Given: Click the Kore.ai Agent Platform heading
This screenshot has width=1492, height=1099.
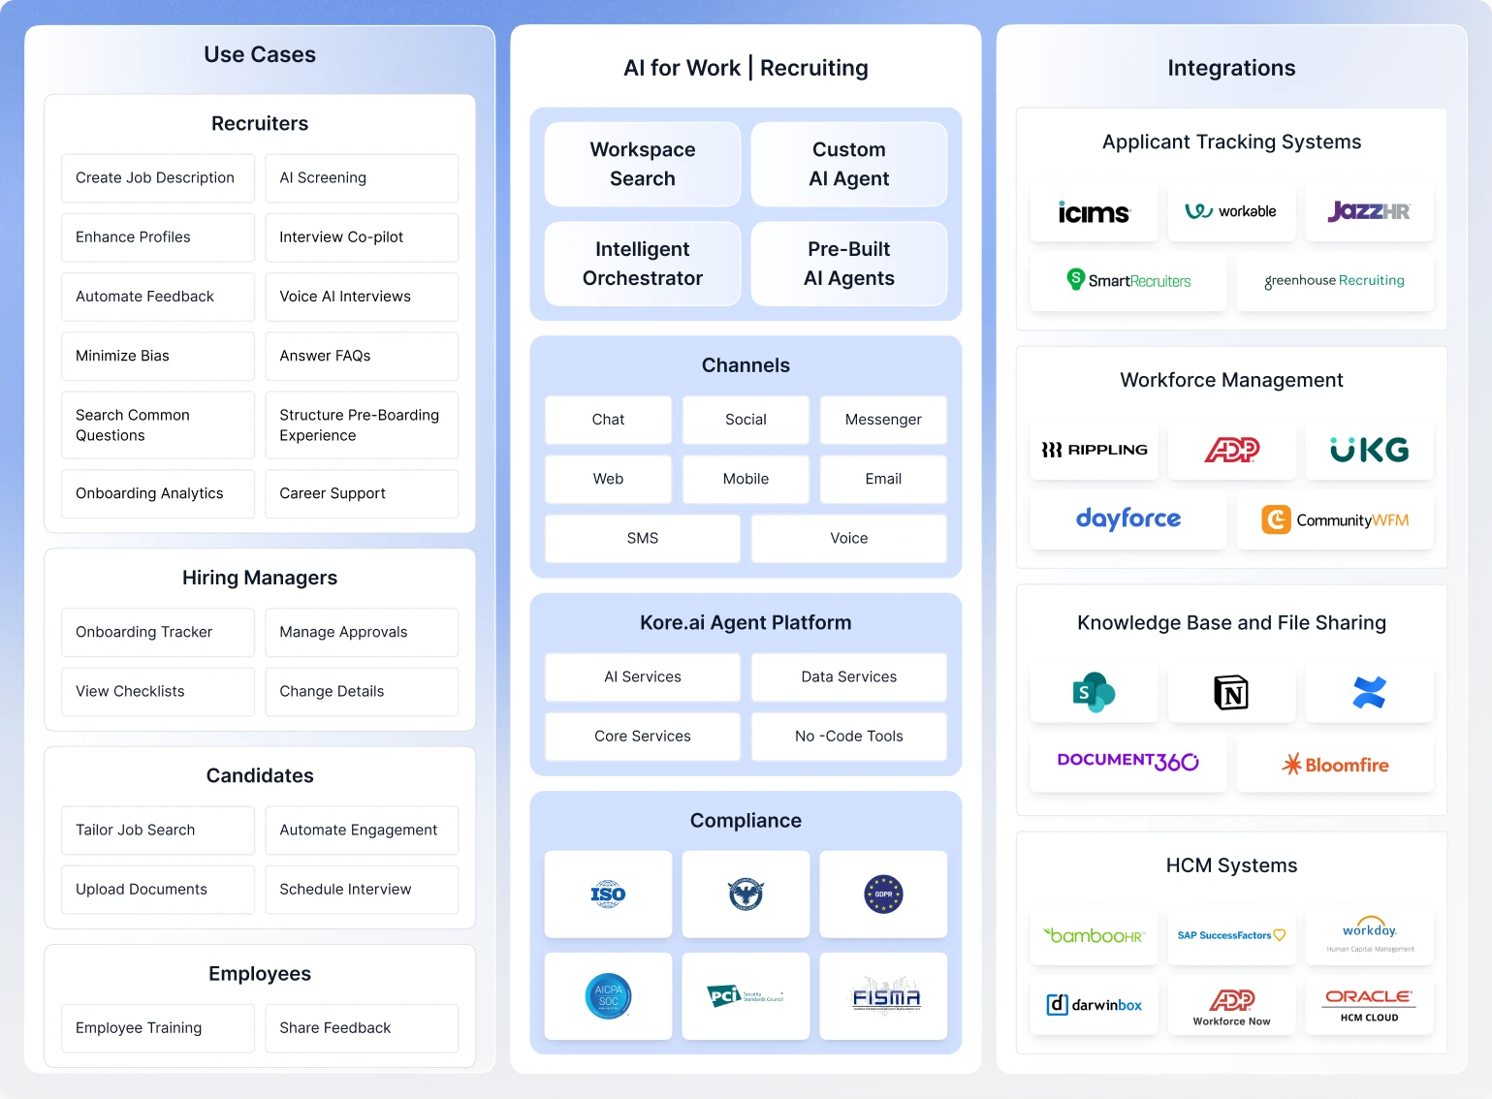Looking at the screenshot, I should [x=746, y=623].
